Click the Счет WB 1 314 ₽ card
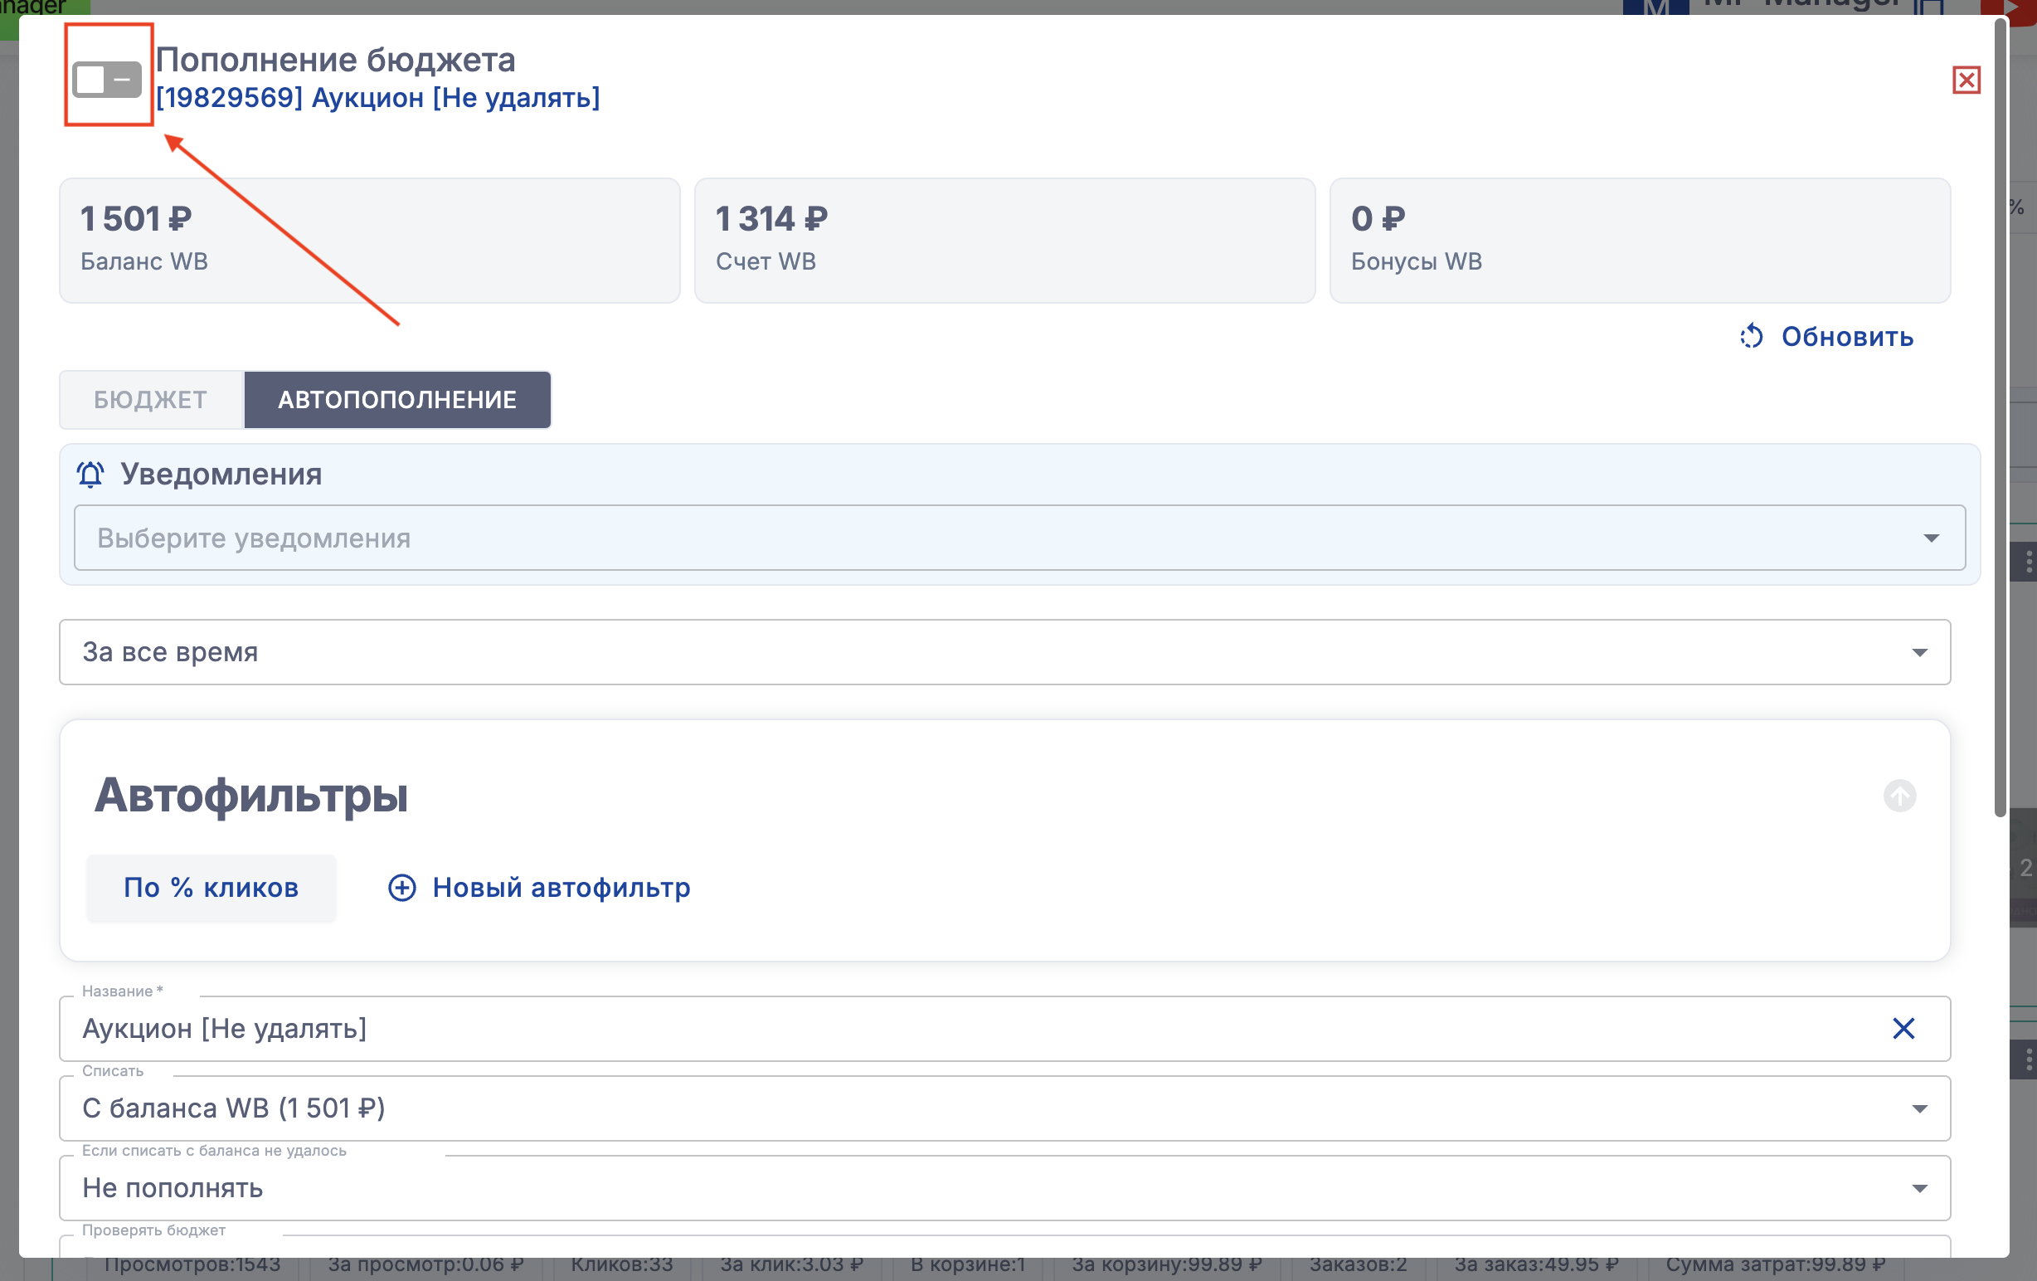Screen dimensions: 2037x1281 (x=1004, y=241)
